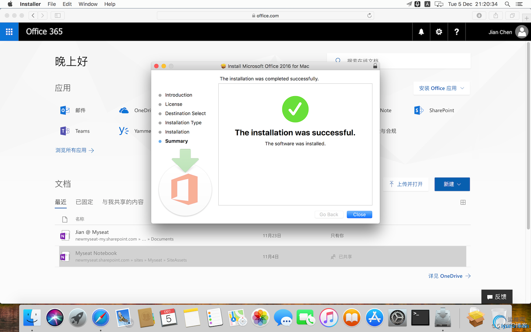This screenshot has width=531, height=332.
Task: Open Launchpad from the Dock
Action: tap(78, 318)
